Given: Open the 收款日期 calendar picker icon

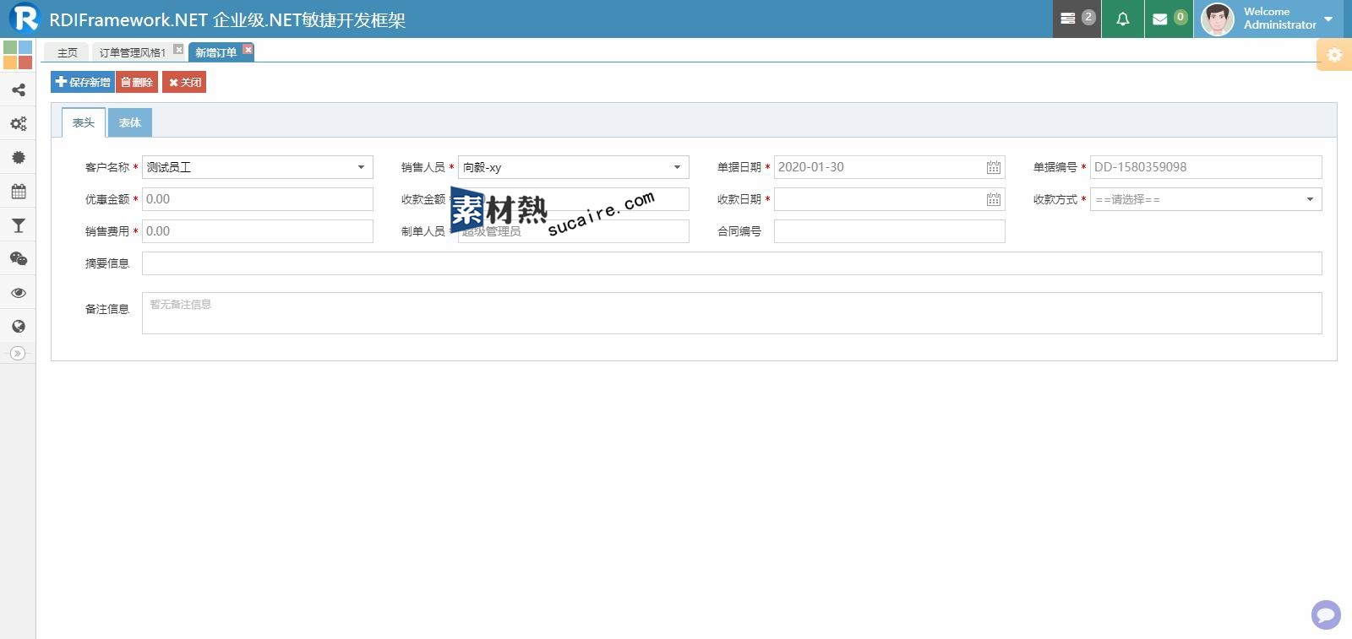Looking at the screenshot, I should (994, 199).
